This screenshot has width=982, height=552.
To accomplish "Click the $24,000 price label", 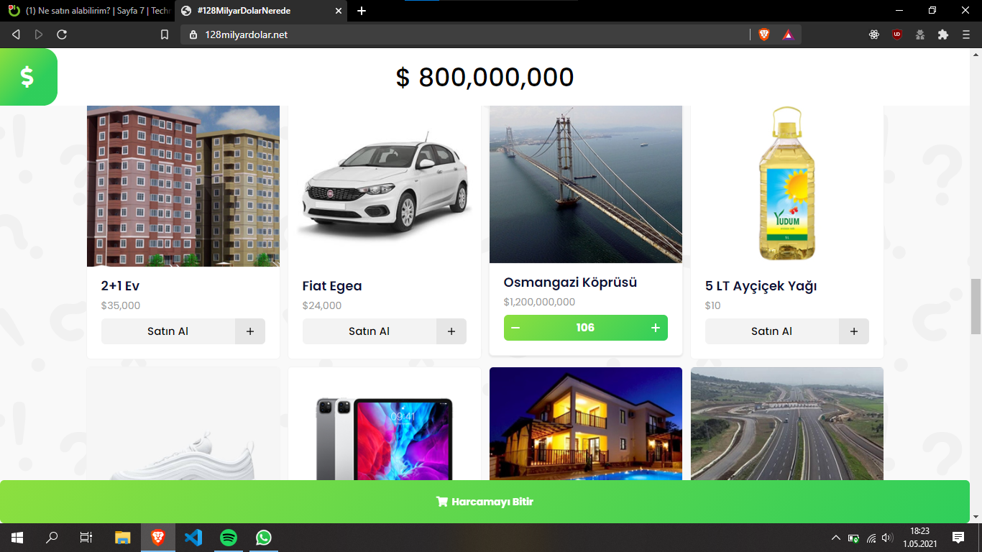I will coord(322,305).
